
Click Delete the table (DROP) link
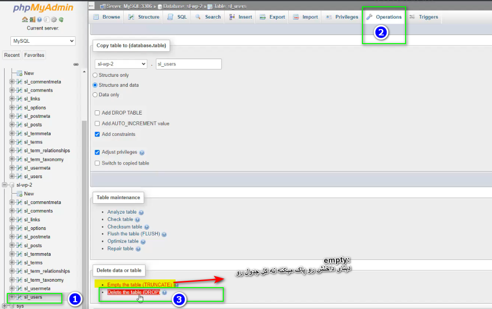pyautogui.click(x=134, y=292)
